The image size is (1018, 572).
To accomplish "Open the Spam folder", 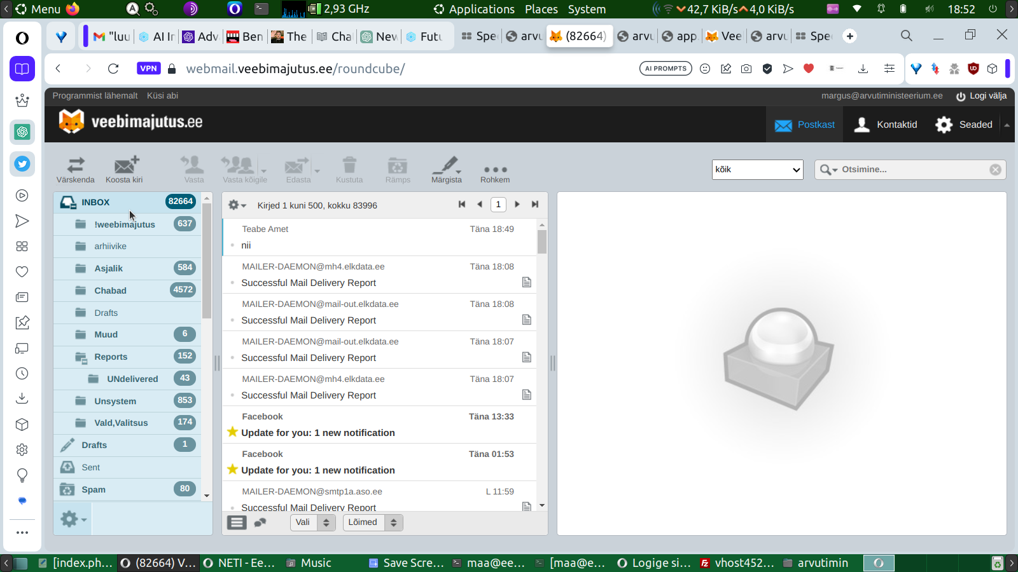I will (127, 489).
